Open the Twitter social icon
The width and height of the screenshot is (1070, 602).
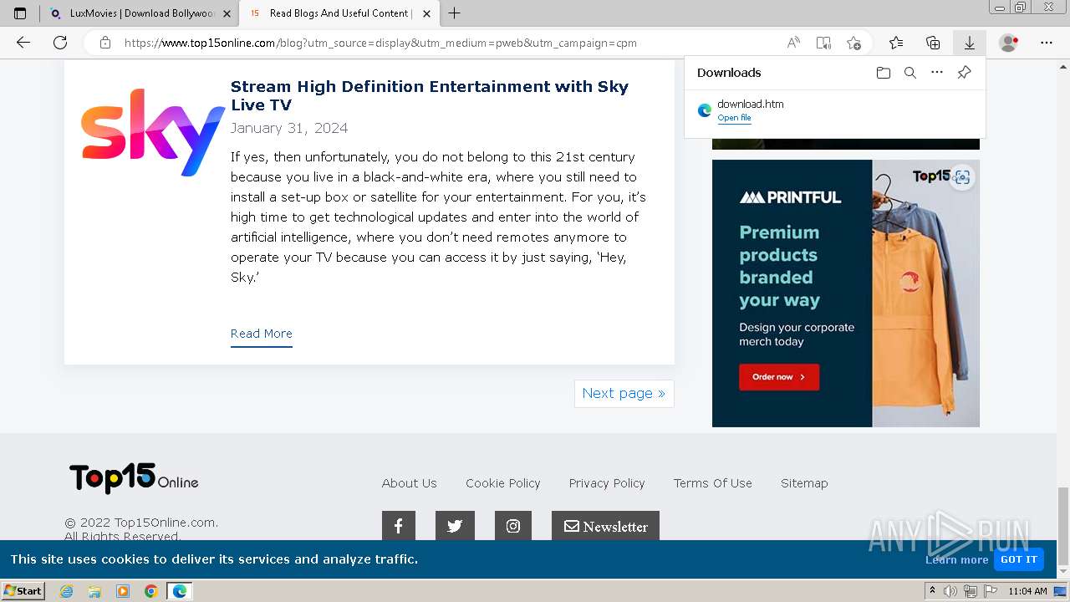tap(455, 526)
